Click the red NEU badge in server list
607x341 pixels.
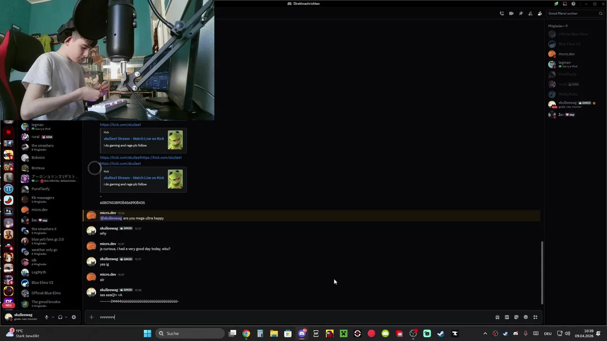(9, 305)
